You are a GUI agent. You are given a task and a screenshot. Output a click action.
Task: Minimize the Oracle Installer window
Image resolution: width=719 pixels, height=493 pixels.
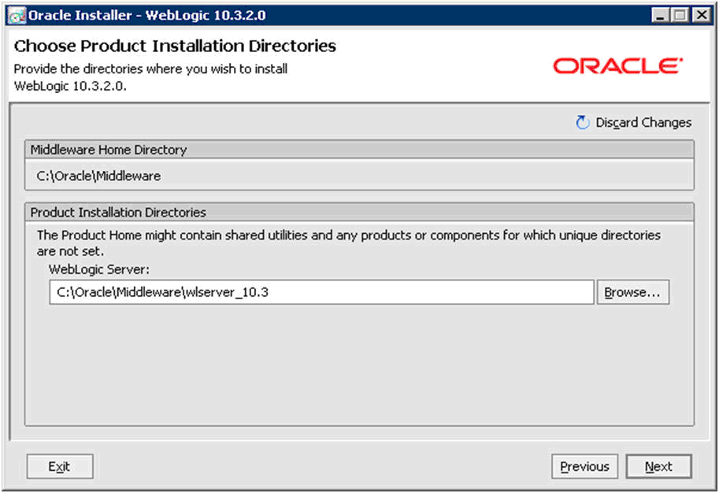pos(660,16)
